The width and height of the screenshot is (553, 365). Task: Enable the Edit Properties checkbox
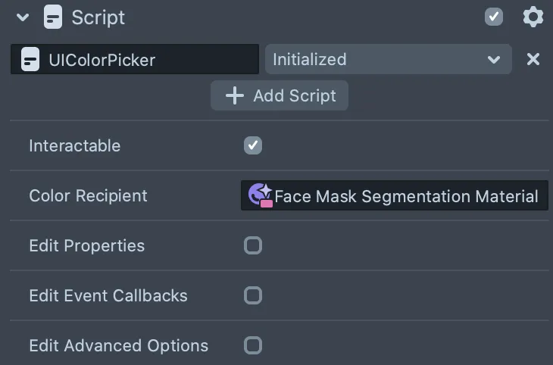tap(253, 245)
